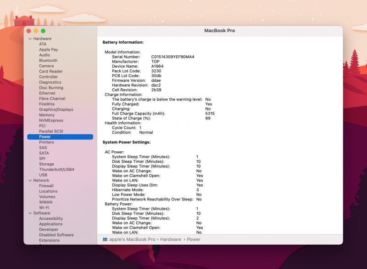The width and height of the screenshot is (367, 269).
Task: Select Diagnostics in the sidebar
Action: tap(50, 82)
